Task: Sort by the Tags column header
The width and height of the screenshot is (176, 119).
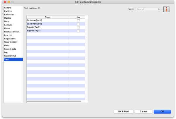Action: (47, 17)
